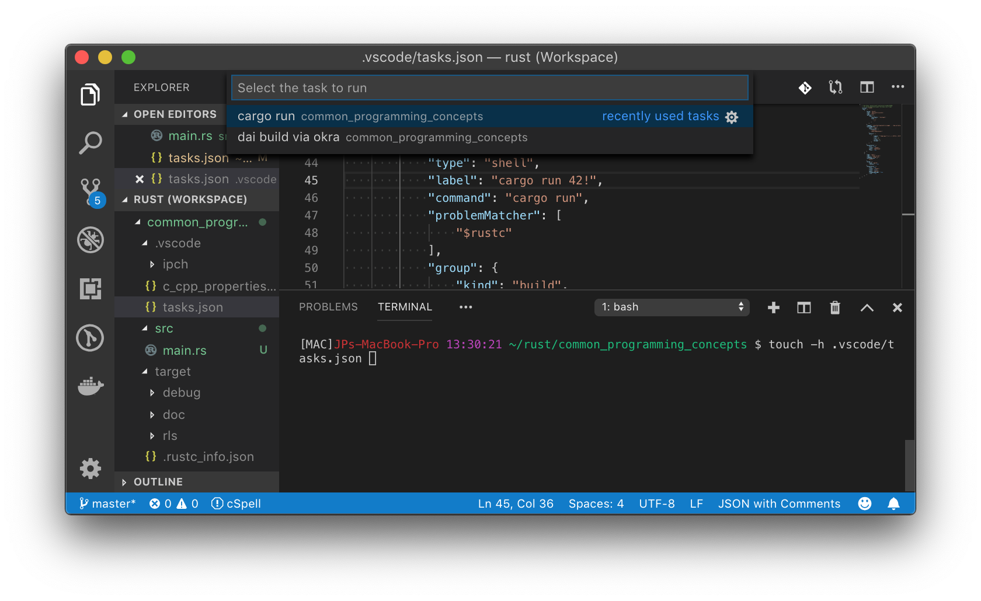This screenshot has height=601, width=981.
Task: Change language mode via 'JSON with Comments'
Action: click(x=779, y=503)
